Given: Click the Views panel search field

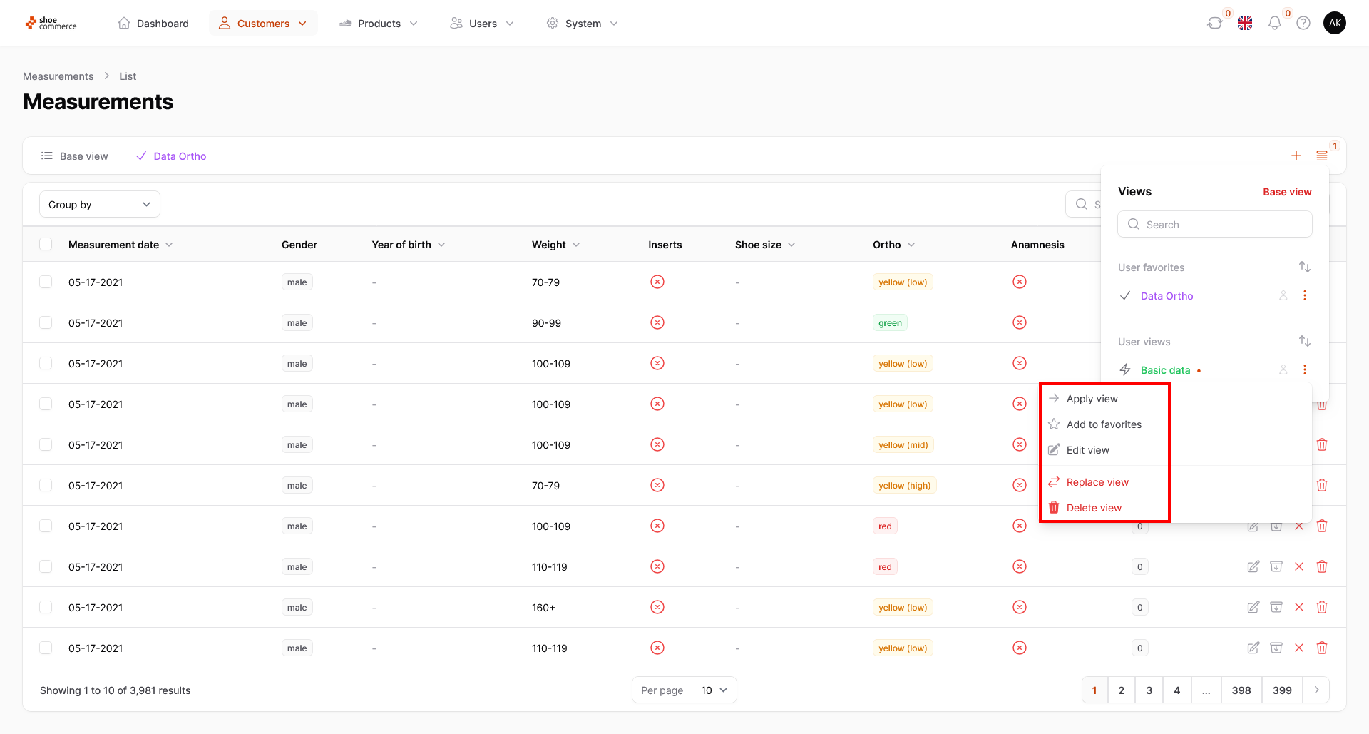Looking at the screenshot, I should [1215, 224].
